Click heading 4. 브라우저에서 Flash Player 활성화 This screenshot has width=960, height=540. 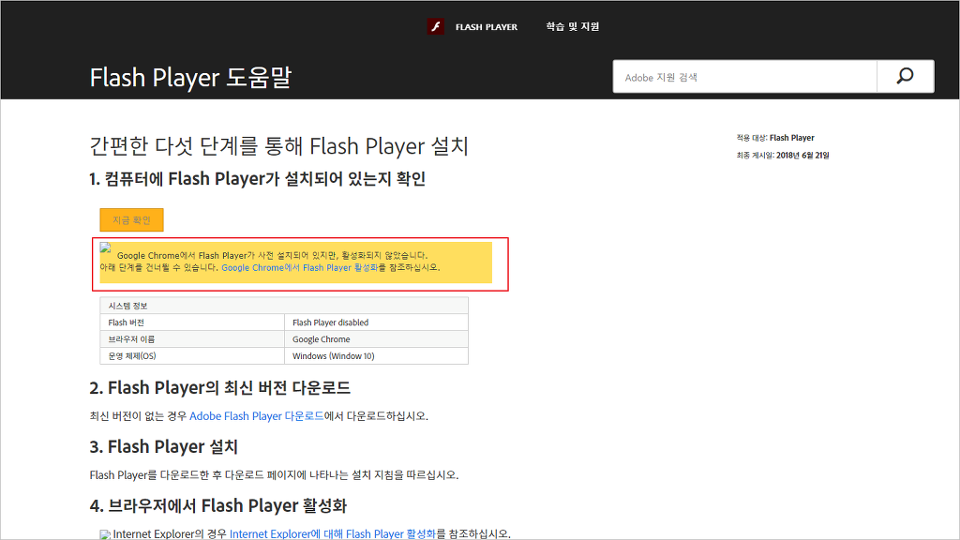(217, 505)
